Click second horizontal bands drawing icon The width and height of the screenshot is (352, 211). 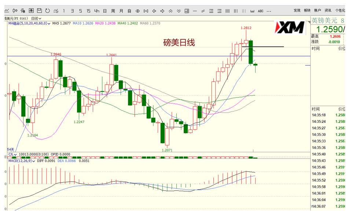click(x=219, y=11)
